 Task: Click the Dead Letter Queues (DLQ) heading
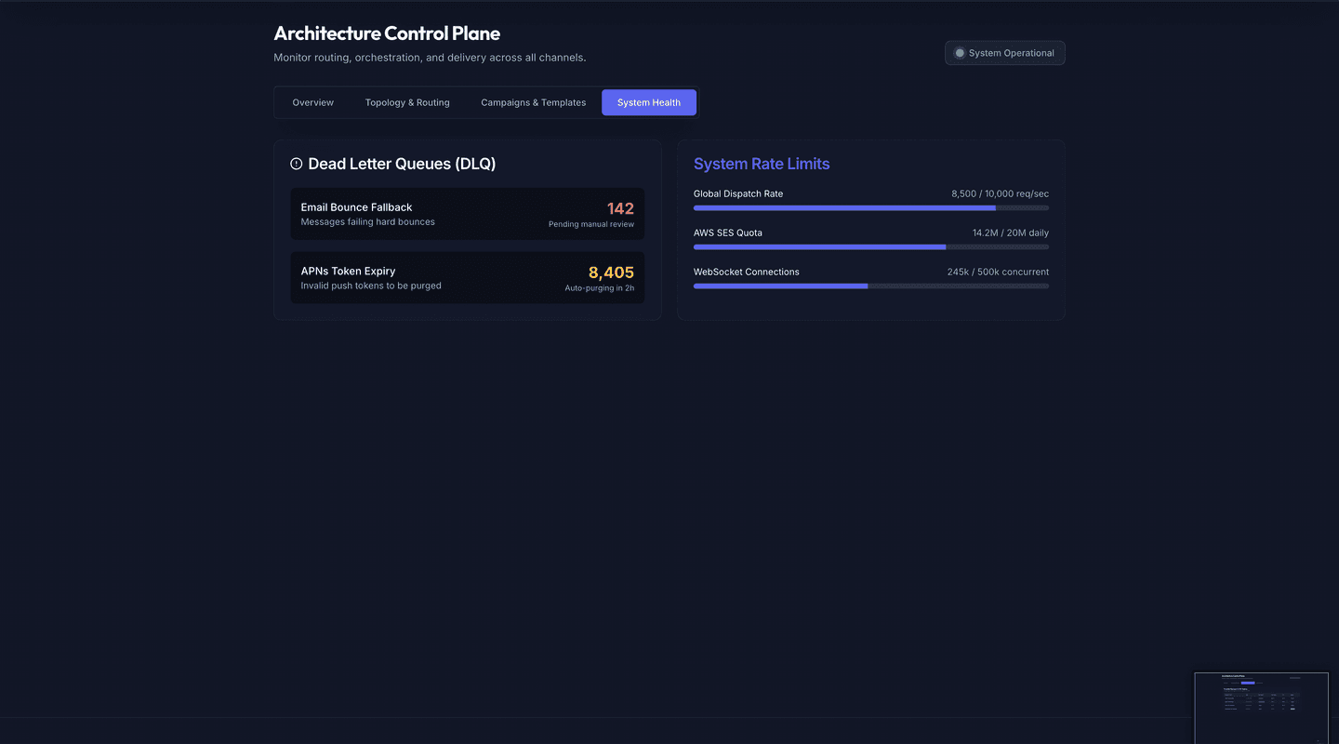[402, 164]
